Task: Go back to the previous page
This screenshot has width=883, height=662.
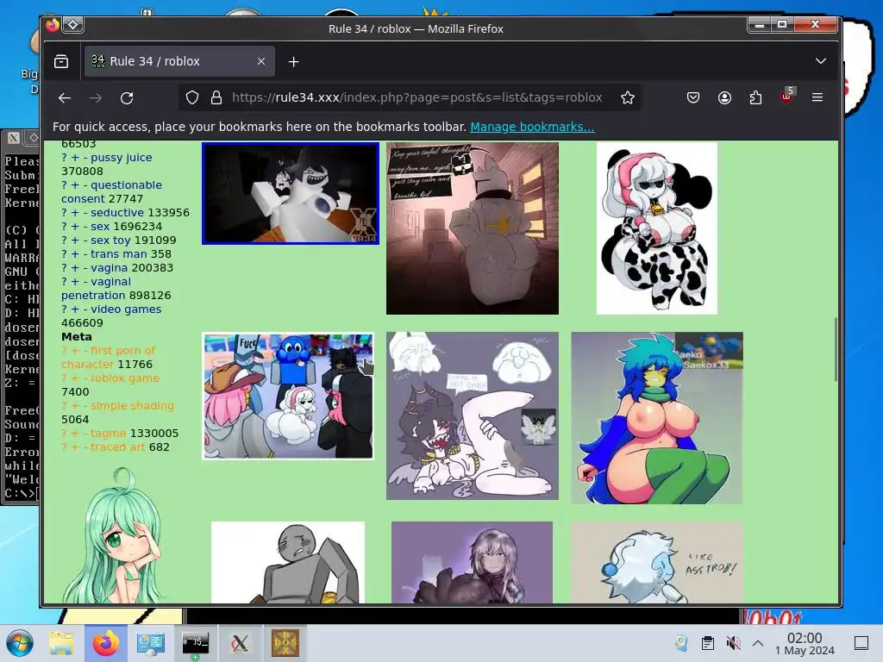Action: (64, 98)
